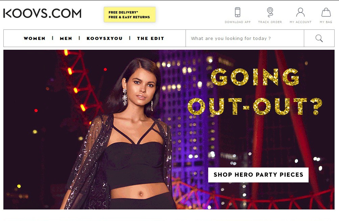The image size is (339, 221).
Task: Click the Free Delivery yellow banner
Action: pos(130,15)
